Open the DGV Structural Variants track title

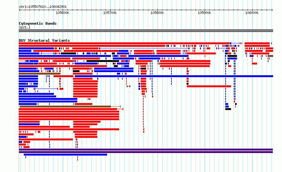44,40
